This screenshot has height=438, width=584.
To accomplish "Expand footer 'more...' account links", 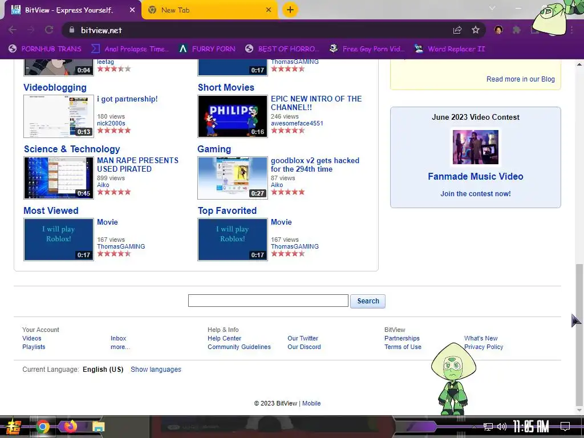I will coord(120,347).
